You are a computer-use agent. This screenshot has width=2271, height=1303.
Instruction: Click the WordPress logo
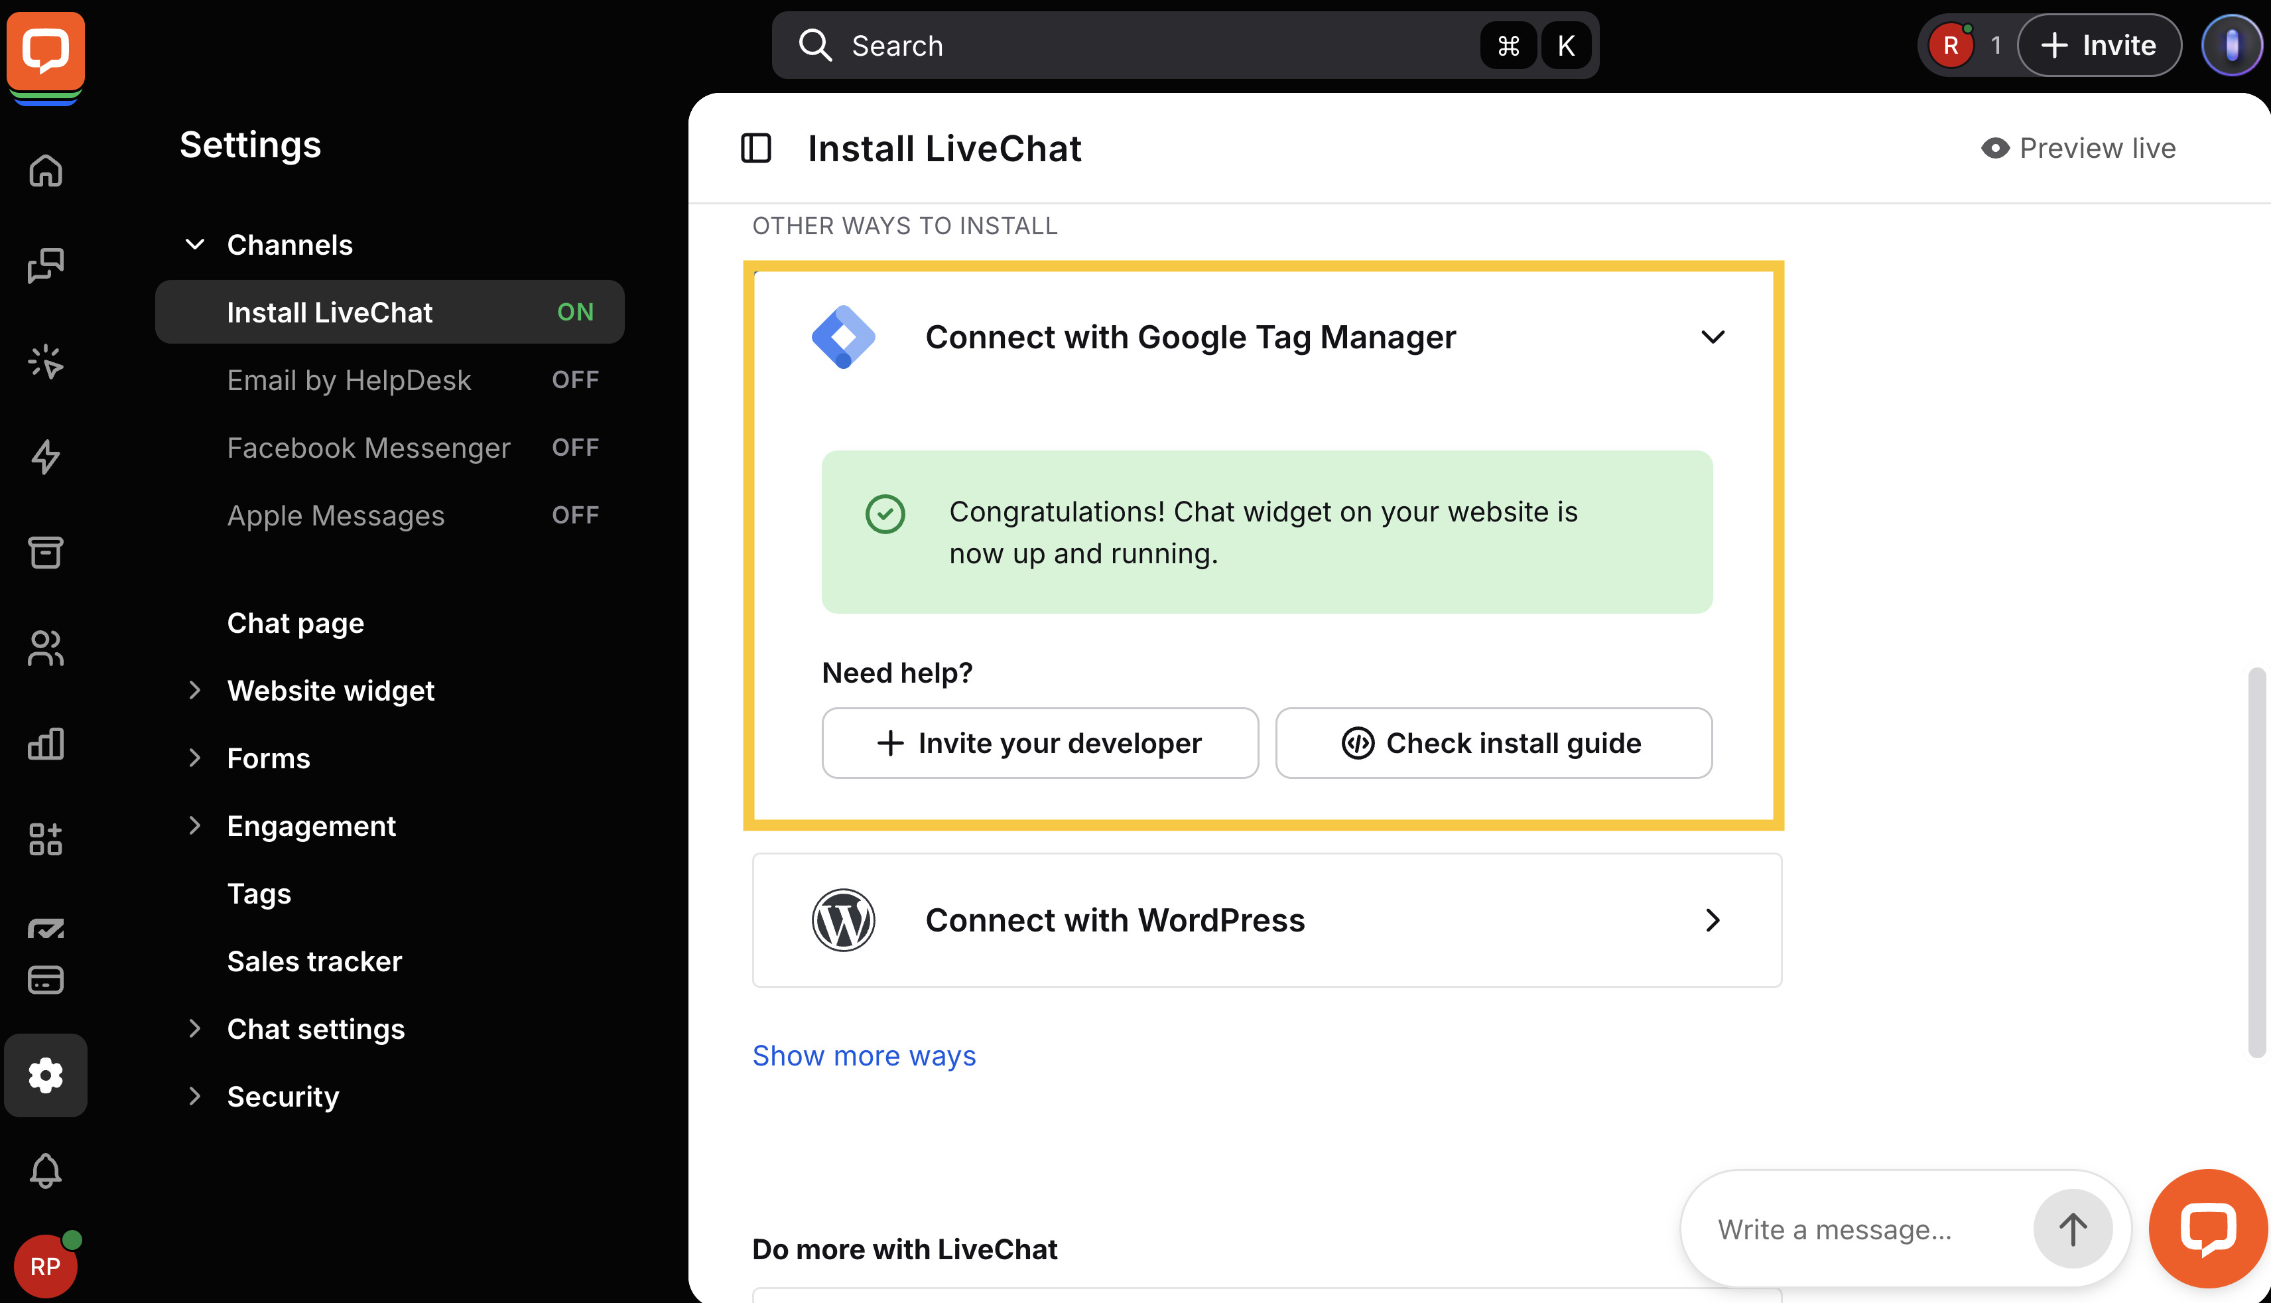click(844, 920)
